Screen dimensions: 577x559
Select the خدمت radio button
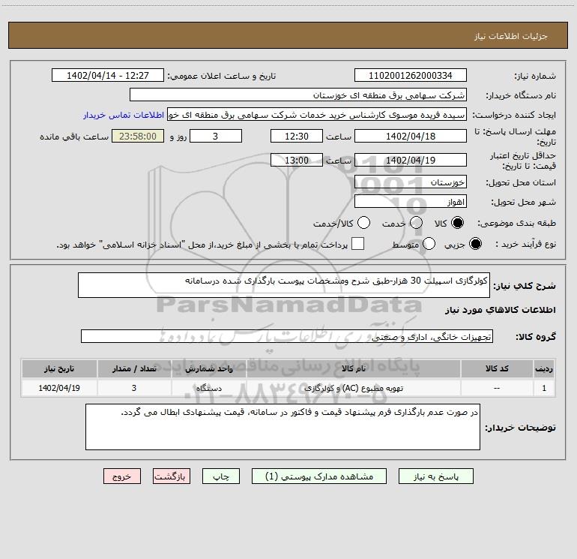[416, 223]
